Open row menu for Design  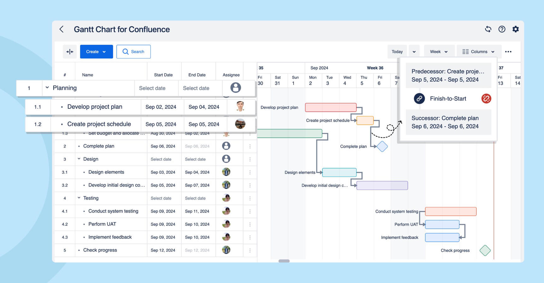[250, 159]
